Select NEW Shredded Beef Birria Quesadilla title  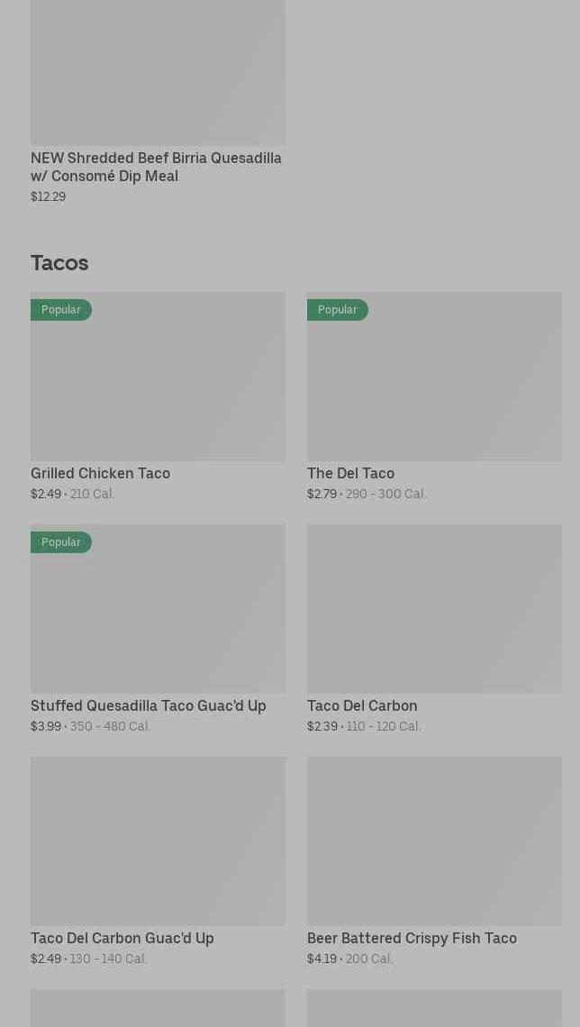coord(156,167)
